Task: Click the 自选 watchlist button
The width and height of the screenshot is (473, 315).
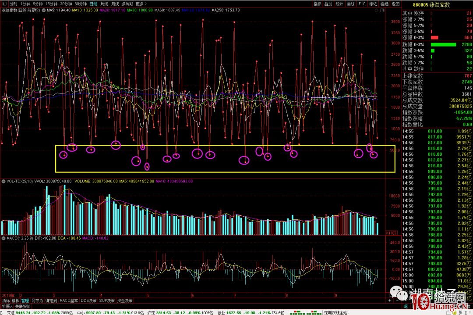Action: point(385,4)
